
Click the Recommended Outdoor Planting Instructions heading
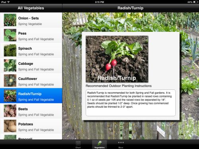119,86
